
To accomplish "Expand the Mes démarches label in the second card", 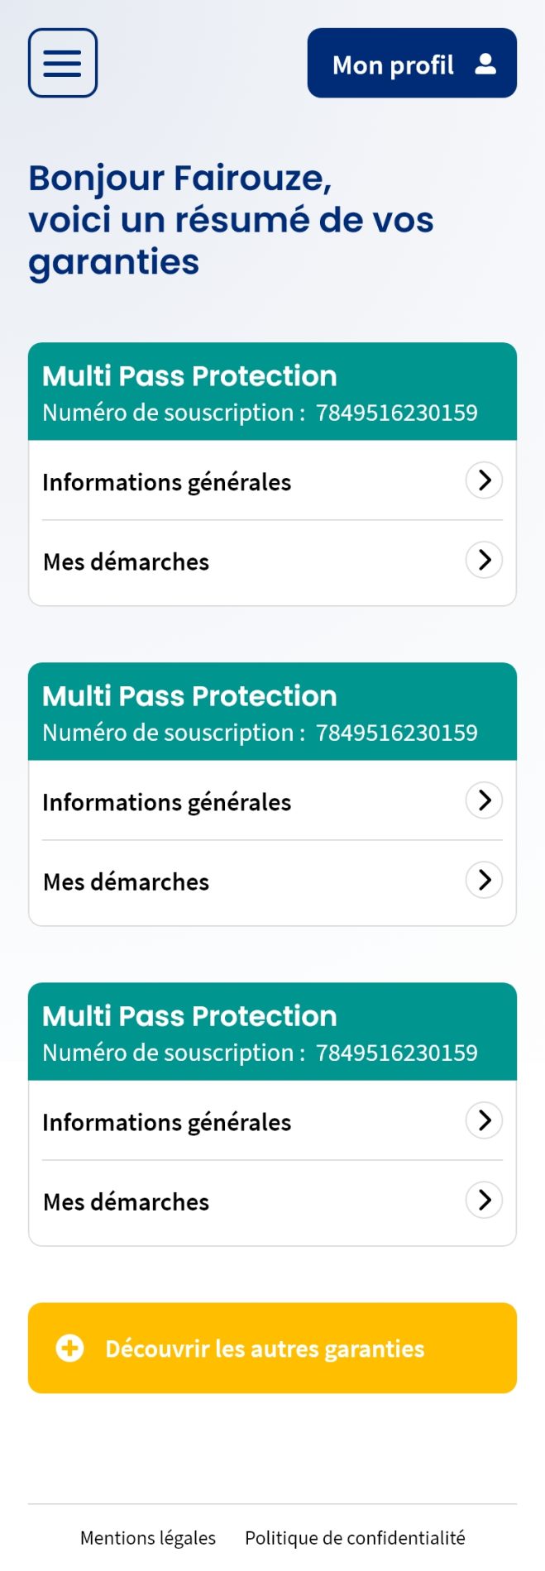I will click(x=127, y=882).
